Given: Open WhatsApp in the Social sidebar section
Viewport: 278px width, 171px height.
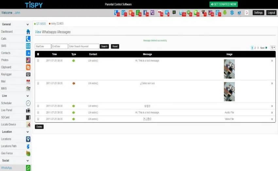Looking at the screenshot, I should (16, 168).
